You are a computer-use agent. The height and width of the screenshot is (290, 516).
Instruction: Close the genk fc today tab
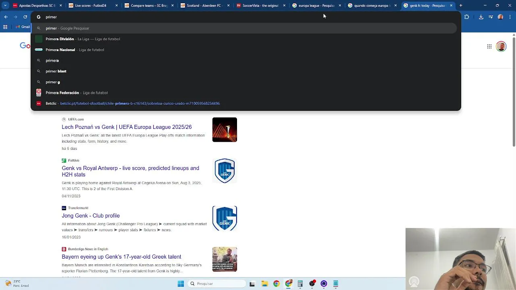451,6
